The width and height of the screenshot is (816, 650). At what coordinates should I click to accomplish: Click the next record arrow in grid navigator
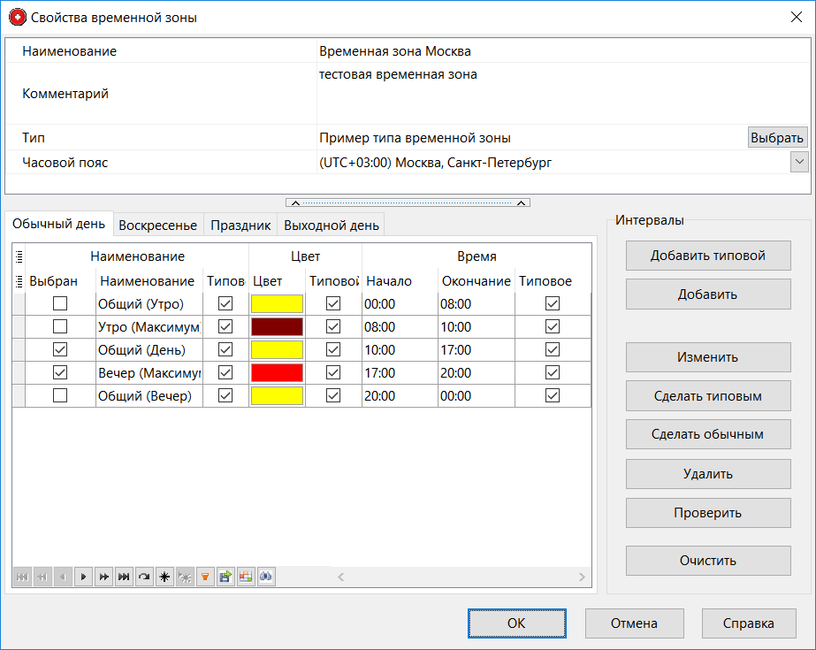click(x=83, y=576)
